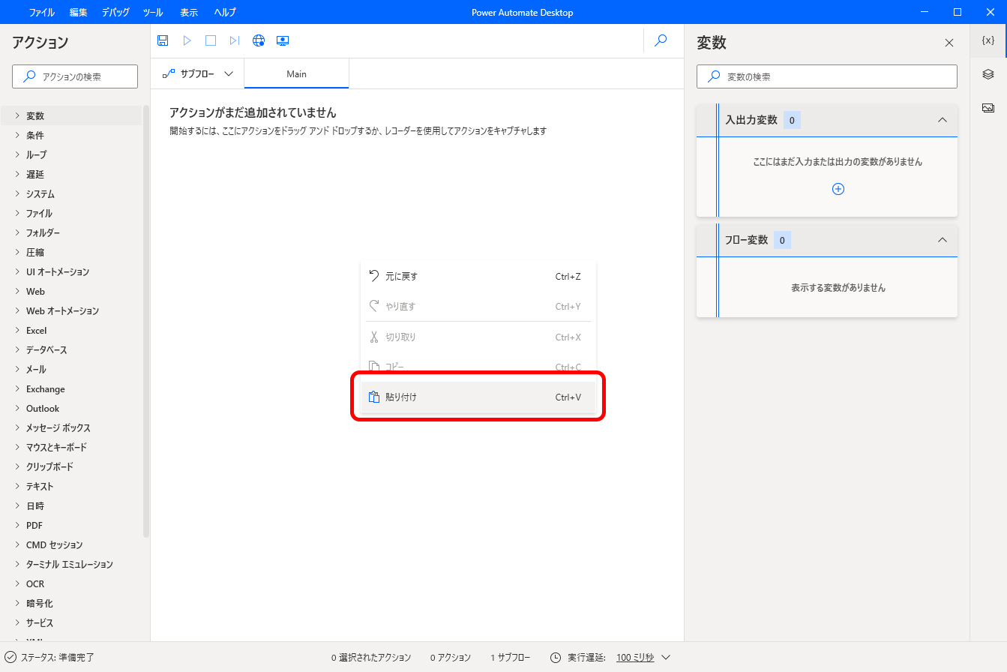1007x672 pixels.
Task: Click the アクションの検索 search field
Action: pos(75,76)
